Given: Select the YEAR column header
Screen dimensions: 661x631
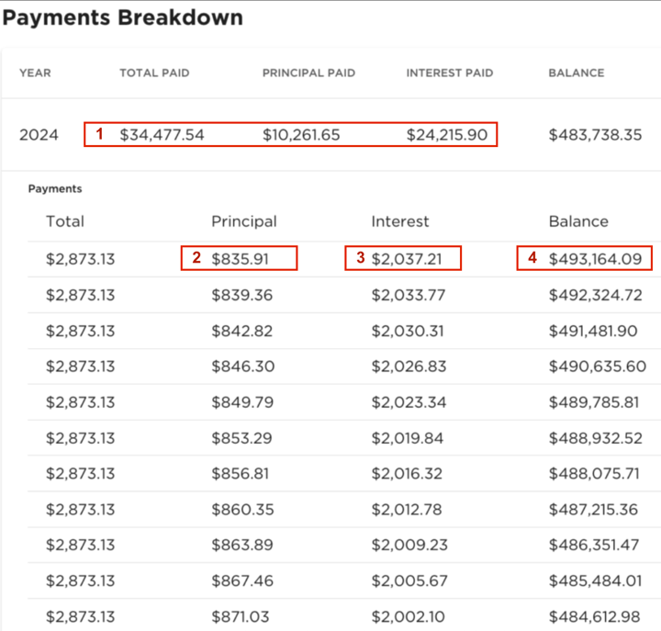Looking at the screenshot, I should (x=35, y=73).
